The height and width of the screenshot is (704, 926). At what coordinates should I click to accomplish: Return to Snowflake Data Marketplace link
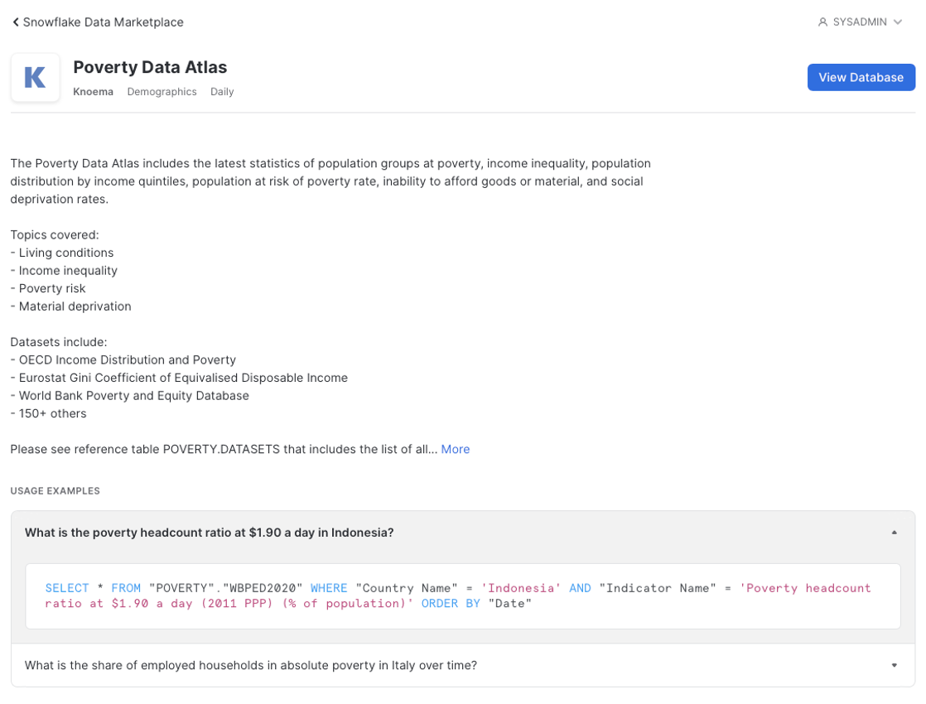point(103,22)
